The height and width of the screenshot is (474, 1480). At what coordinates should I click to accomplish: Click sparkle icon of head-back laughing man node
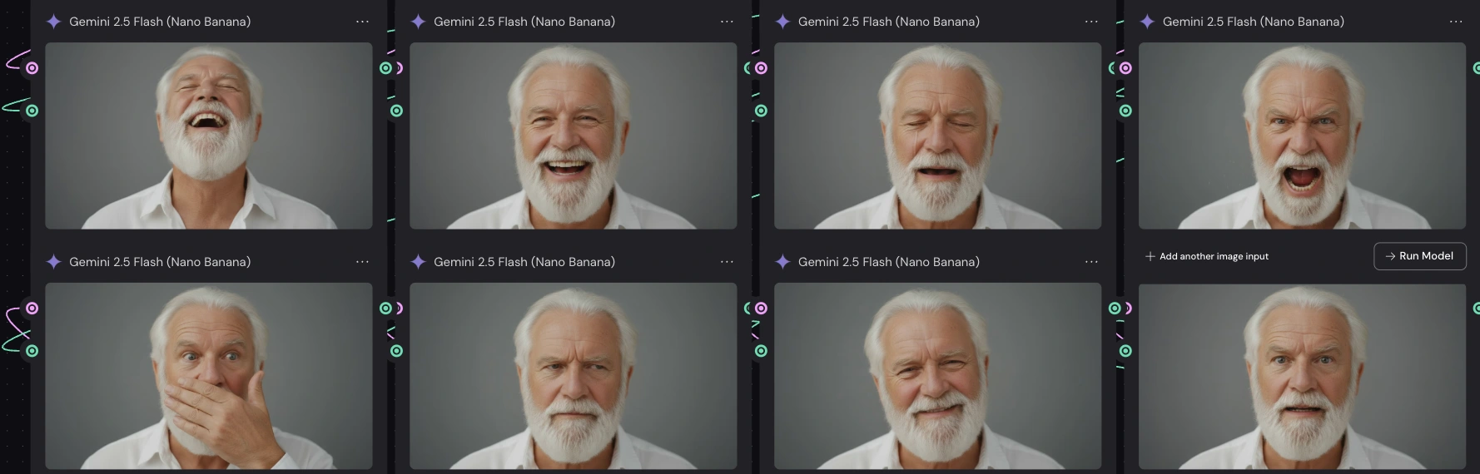coord(54,22)
